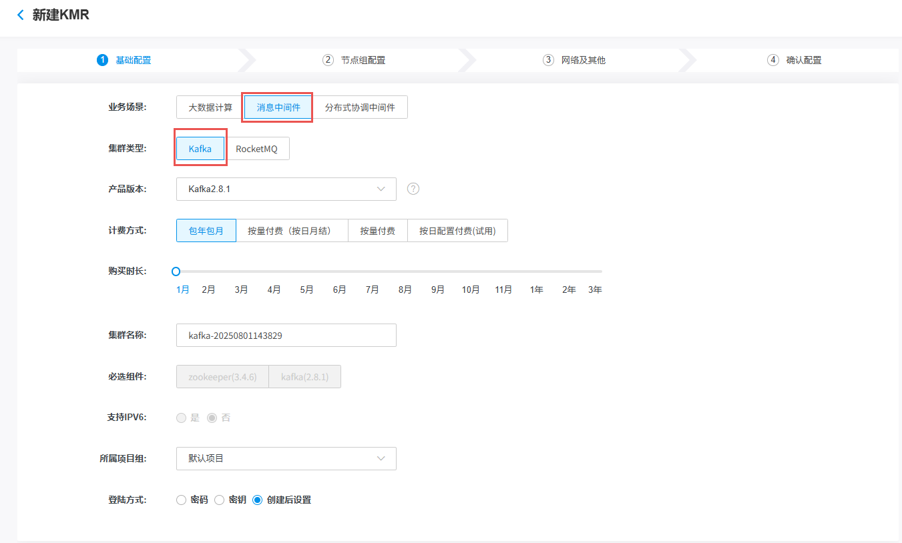Open the Kafka2.8.1 product version dropdown
This screenshot has width=902, height=543.
(x=286, y=189)
